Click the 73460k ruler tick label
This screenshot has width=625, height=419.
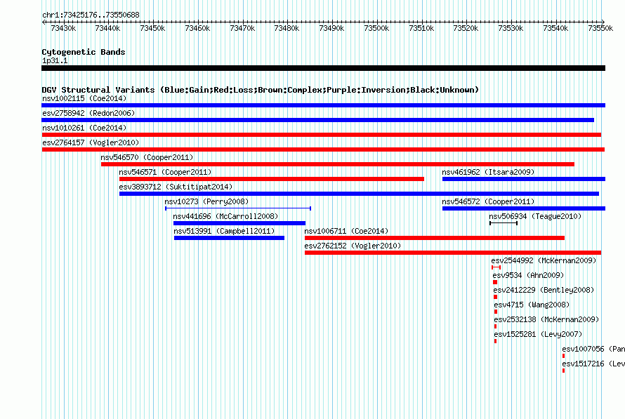click(197, 28)
